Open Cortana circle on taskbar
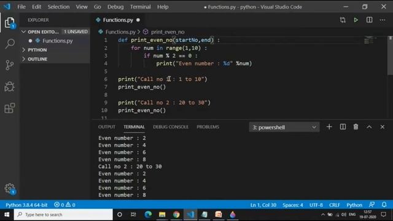Viewport: 393px width, 221px height. click(x=120, y=215)
